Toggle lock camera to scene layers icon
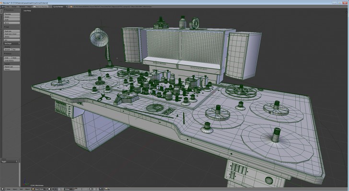 pyautogui.click(x=92, y=189)
